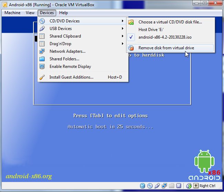224x192 pixels.
Task: Open the View menu
Action: coord(30,13)
